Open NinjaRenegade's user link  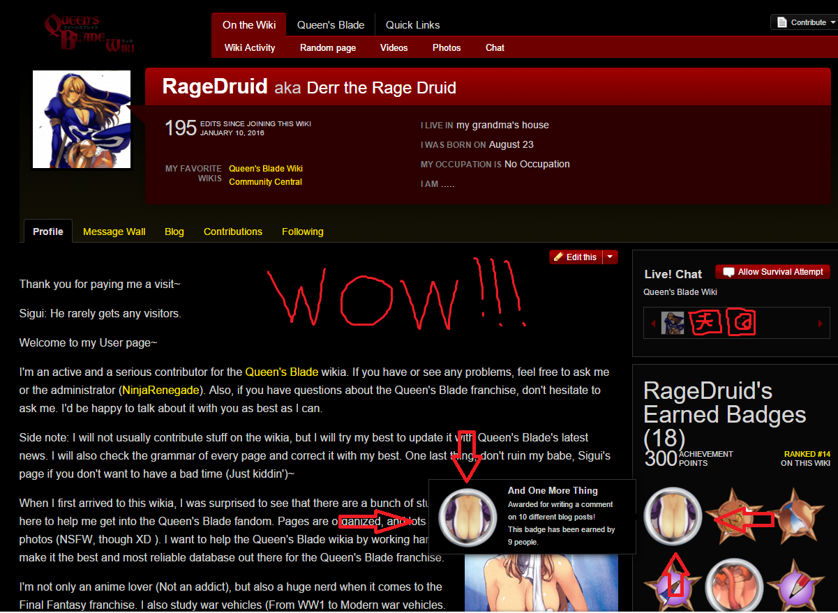[x=160, y=390]
